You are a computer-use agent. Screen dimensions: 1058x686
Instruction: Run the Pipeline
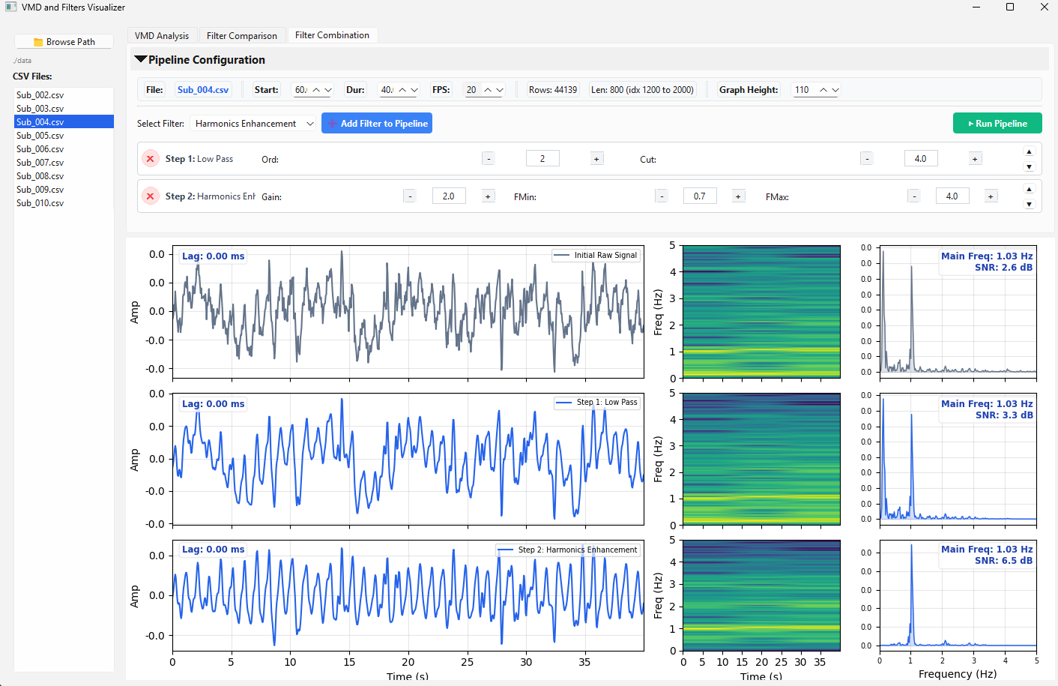(997, 124)
